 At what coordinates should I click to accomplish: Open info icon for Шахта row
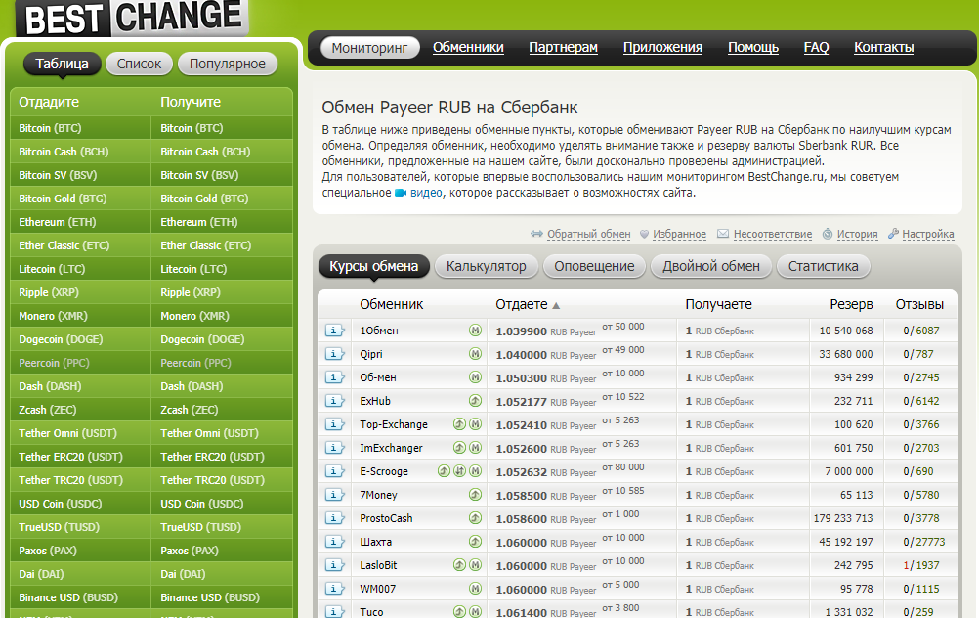(334, 542)
